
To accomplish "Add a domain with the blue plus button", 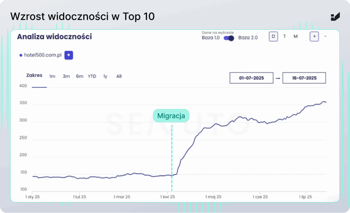I will pos(69,55).
